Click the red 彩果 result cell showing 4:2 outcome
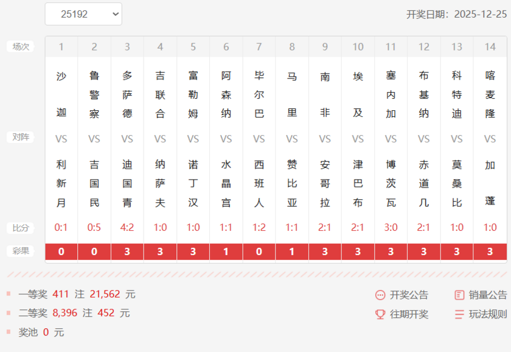511x352 pixels. 127,251
